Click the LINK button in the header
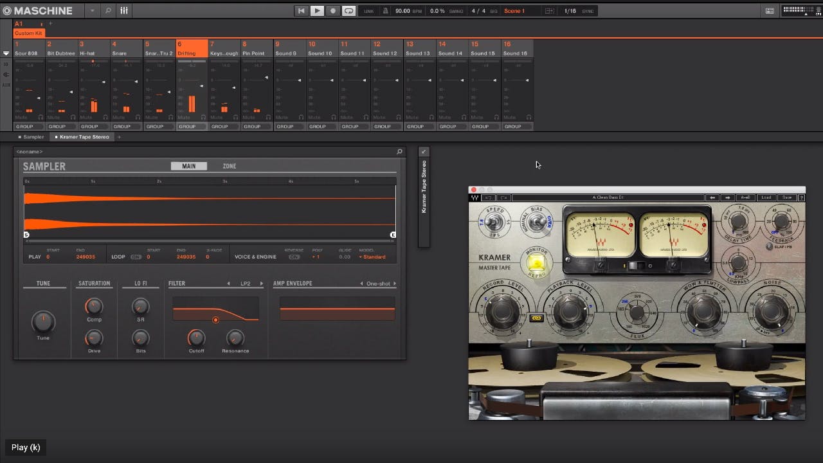 tap(369, 11)
